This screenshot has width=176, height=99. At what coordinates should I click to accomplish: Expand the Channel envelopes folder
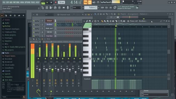click(12, 29)
